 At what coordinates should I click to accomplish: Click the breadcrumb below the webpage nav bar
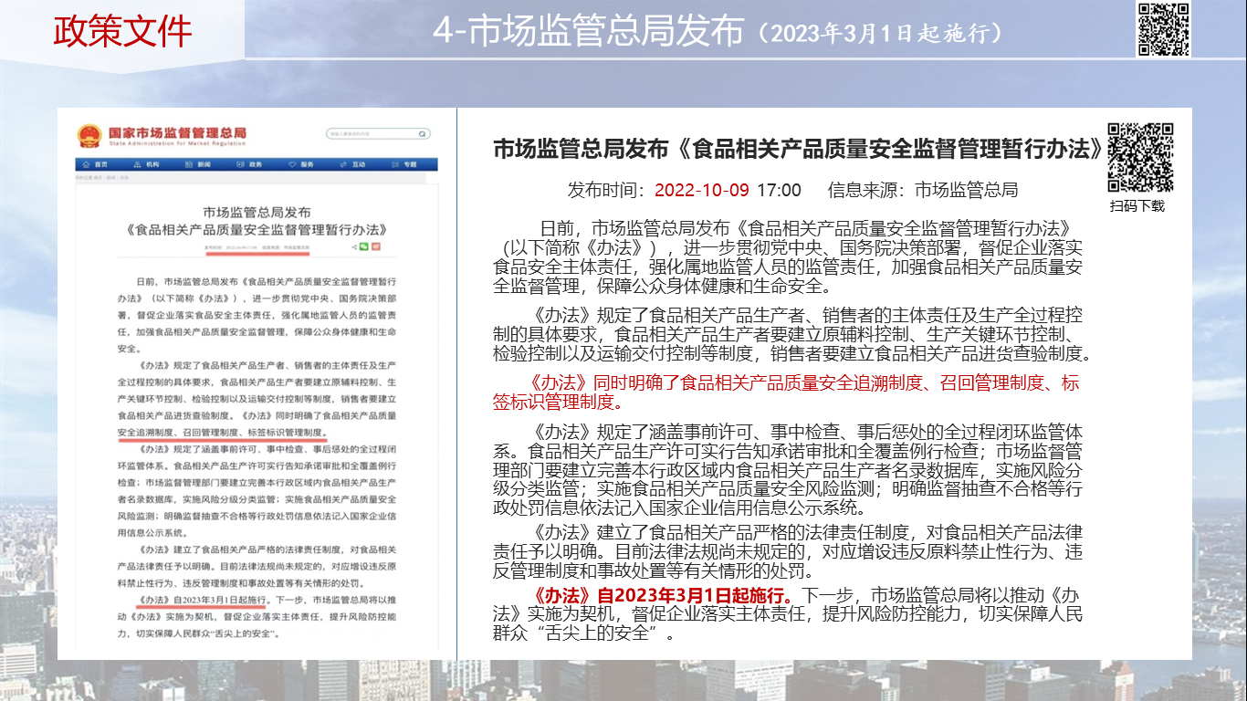[102, 178]
